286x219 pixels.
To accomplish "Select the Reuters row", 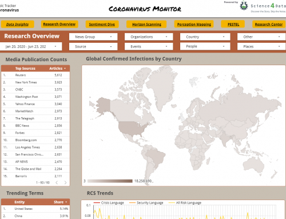I will pos(35,75).
